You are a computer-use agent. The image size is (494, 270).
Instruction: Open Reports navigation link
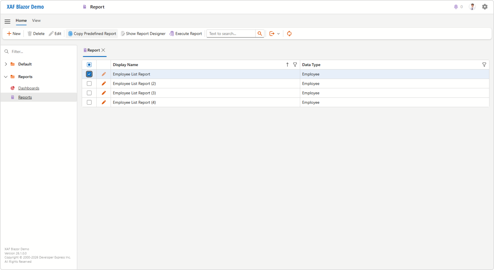point(25,97)
